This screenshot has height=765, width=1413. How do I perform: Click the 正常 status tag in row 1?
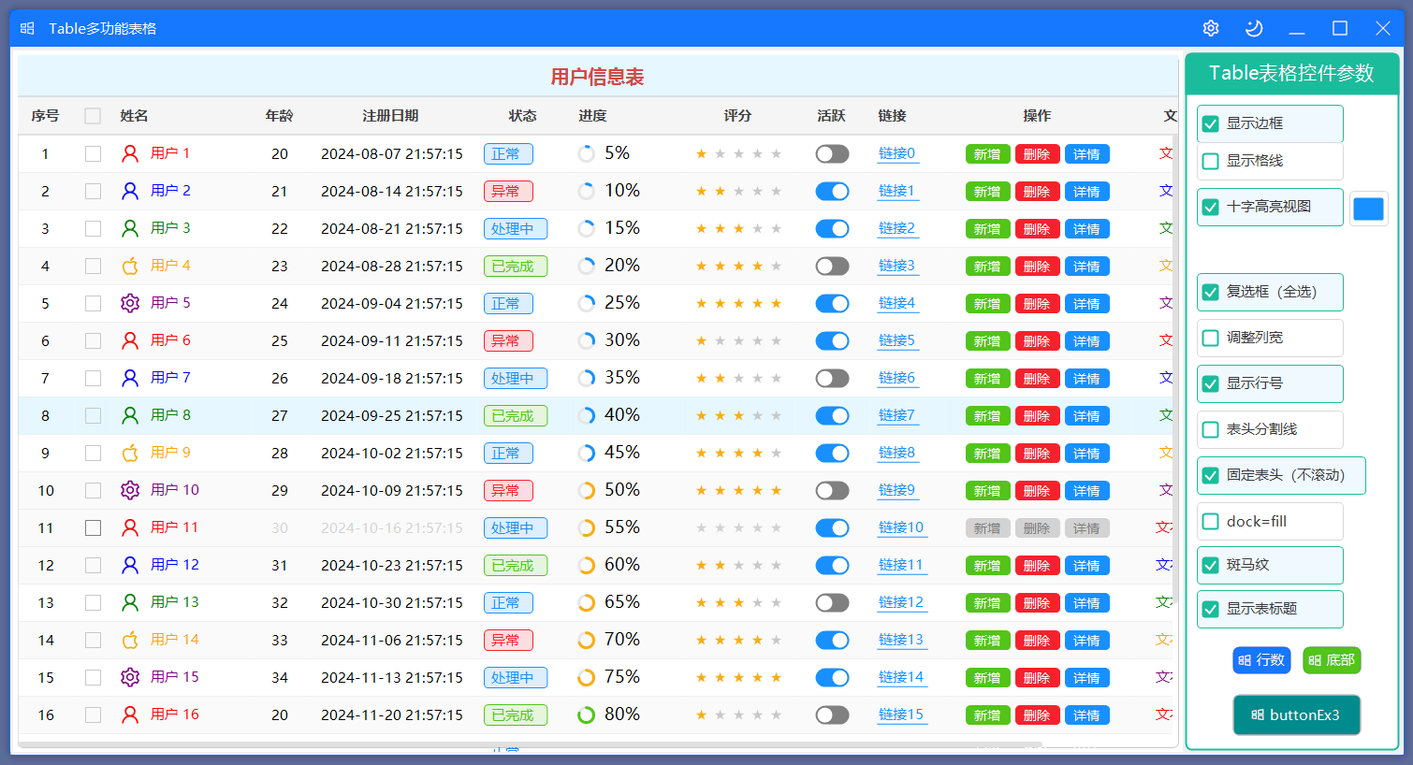pos(508,153)
